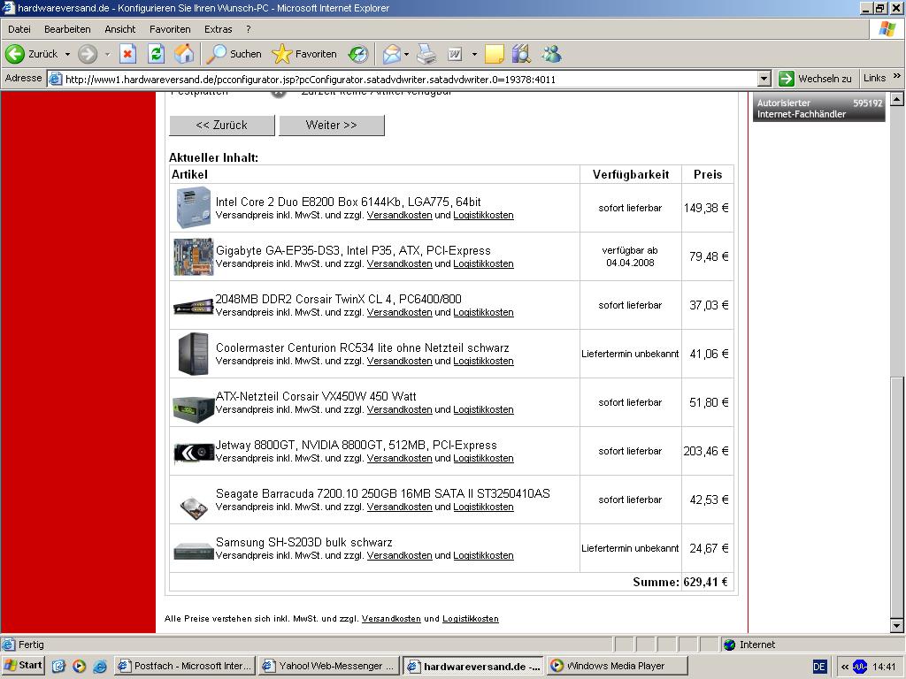
Task: Click Wechseln zu go button
Action: 815,79
